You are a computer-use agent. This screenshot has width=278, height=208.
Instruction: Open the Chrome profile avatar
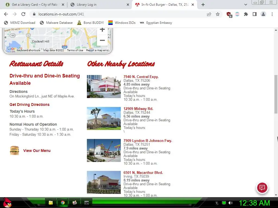(x=263, y=14)
